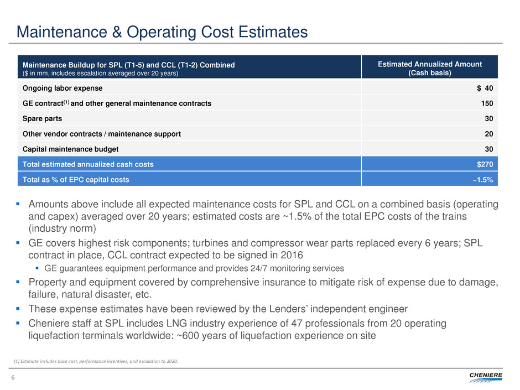520x390 pixels.
Task: Select the 'Ongoing labor expense' row label
Action: click(x=63, y=88)
